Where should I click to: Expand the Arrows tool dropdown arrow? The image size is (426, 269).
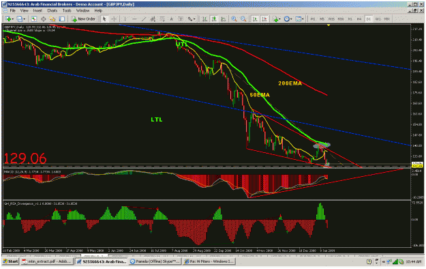tap(194, 19)
